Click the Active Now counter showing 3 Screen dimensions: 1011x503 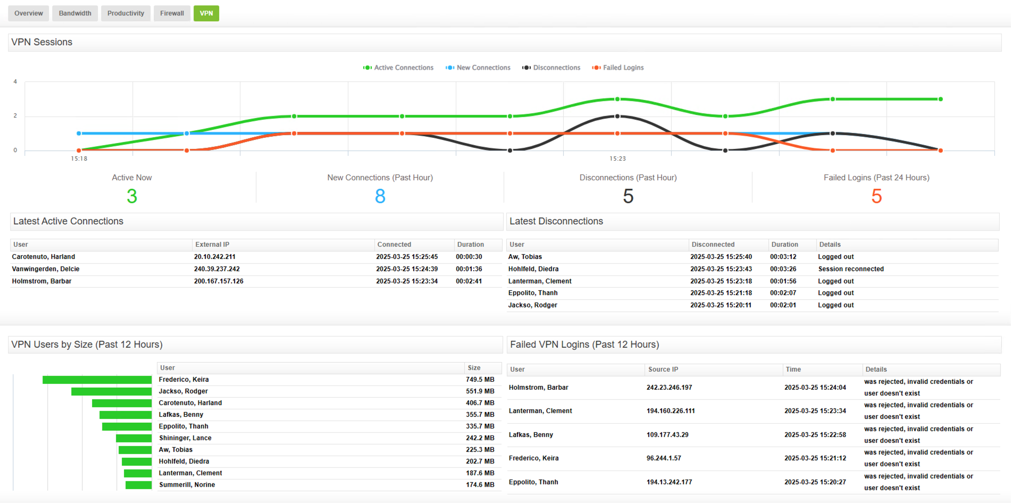click(131, 196)
